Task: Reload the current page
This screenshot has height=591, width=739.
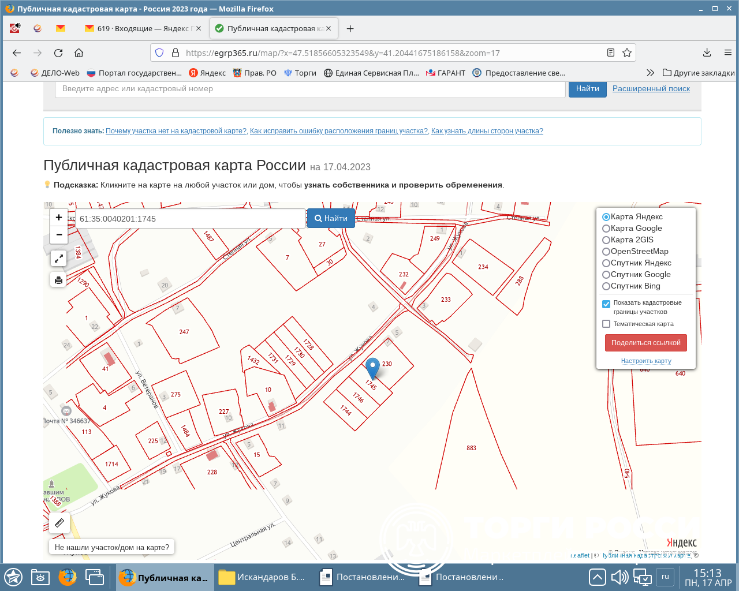Action: 58,53
